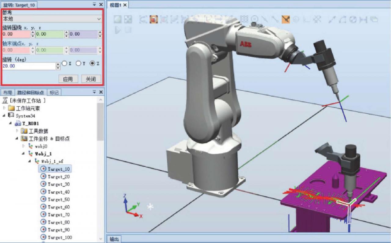Click the View All icon in the 3D toolbar
Viewport: 391px width, 243px height.
pos(118,20)
